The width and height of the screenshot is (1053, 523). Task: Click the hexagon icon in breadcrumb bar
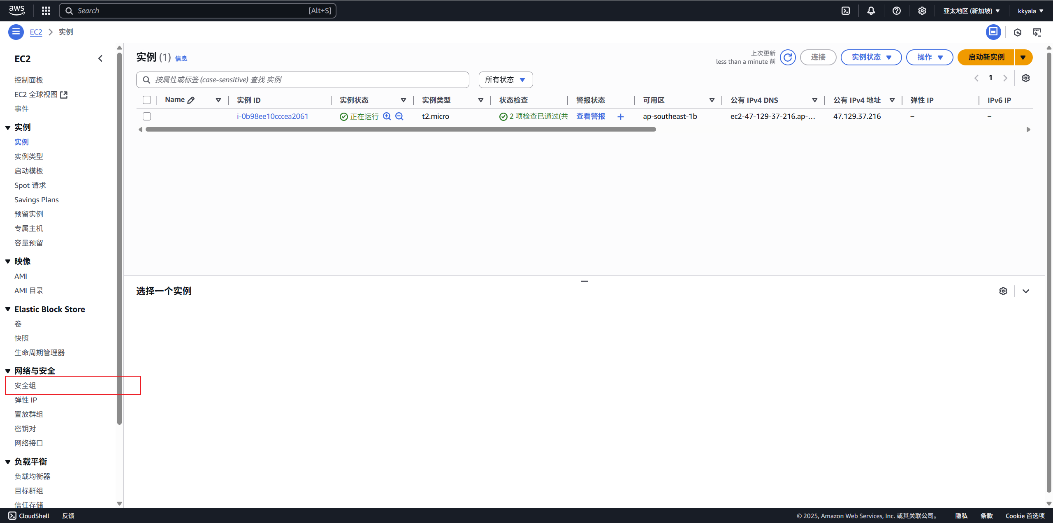click(x=1018, y=32)
